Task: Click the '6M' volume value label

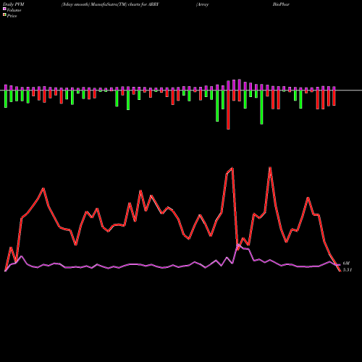Action: pyautogui.click(x=346, y=264)
